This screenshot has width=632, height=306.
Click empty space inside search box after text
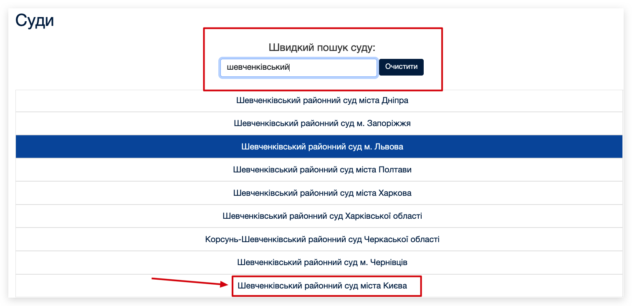[334, 68]
